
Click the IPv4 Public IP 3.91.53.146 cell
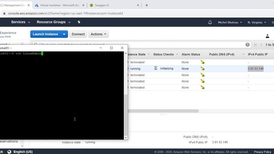(x=256, y=68)
